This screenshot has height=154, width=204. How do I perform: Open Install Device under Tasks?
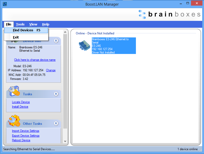(20, 107)
